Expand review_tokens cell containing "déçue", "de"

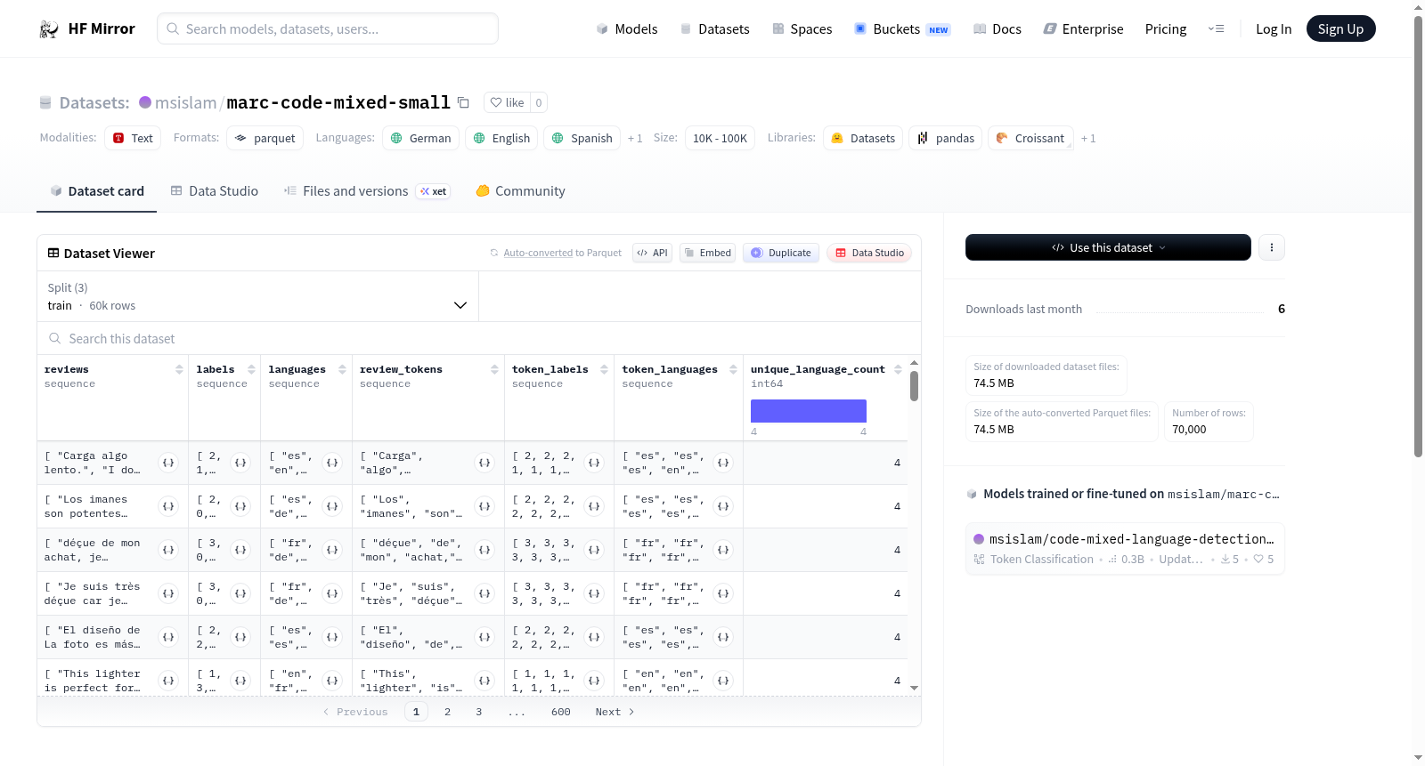point(484,550)
